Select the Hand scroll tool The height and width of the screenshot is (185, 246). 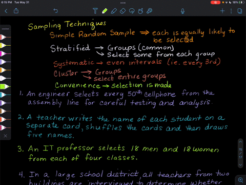(140, 11)
